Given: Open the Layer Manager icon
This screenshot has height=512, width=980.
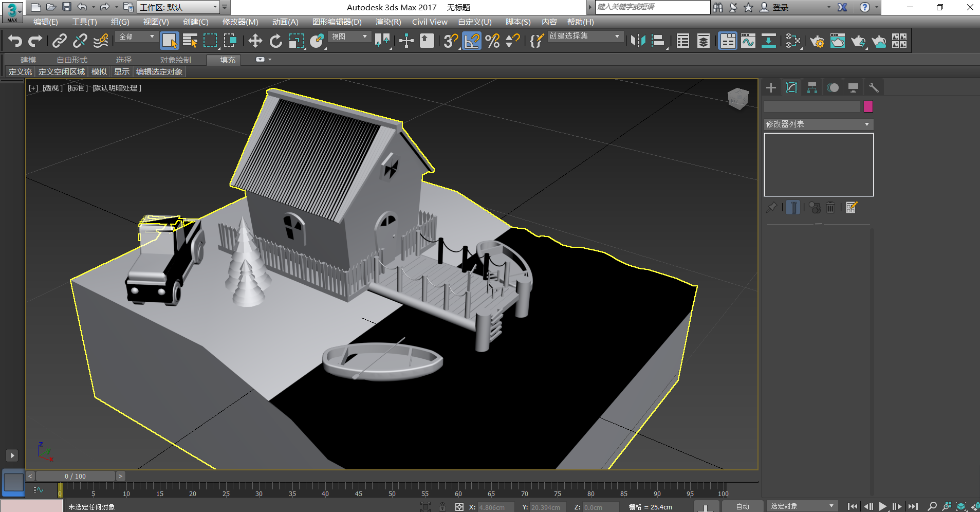Looking at the screenshot, I should click(703, 41).
